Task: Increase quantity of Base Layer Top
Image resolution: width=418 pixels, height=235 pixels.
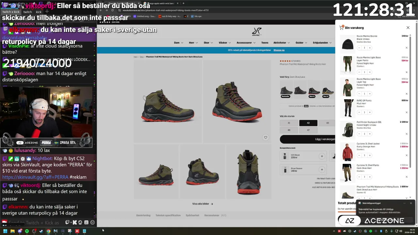Action: pos(370,94)
